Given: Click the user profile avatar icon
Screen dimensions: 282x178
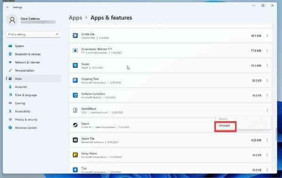Looking at the screenshot, I should point(12,20).
